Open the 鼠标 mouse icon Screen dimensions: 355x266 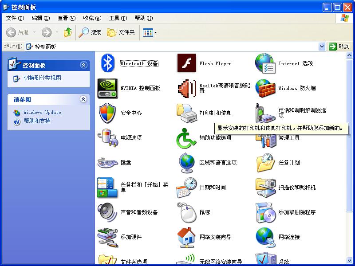click(187, 212)
